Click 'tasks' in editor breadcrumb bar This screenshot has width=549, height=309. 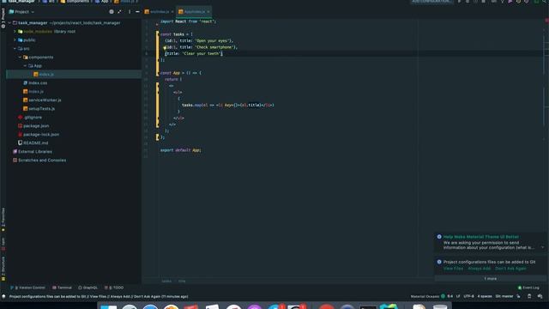coord(166,281)
